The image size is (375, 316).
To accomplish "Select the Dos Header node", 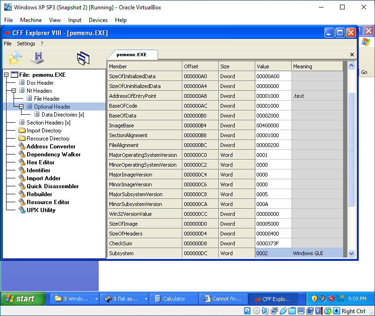I will [40, 83].
